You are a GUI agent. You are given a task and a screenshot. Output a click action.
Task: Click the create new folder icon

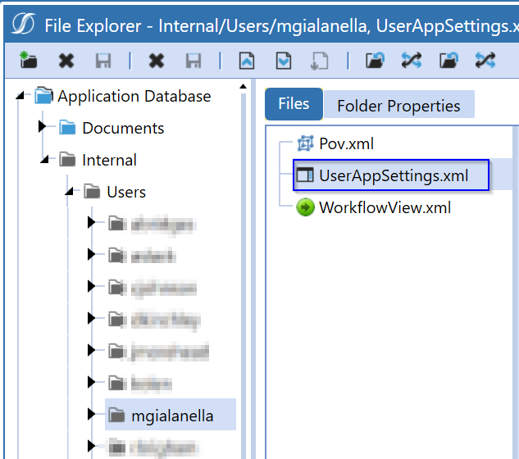(28, 60)
